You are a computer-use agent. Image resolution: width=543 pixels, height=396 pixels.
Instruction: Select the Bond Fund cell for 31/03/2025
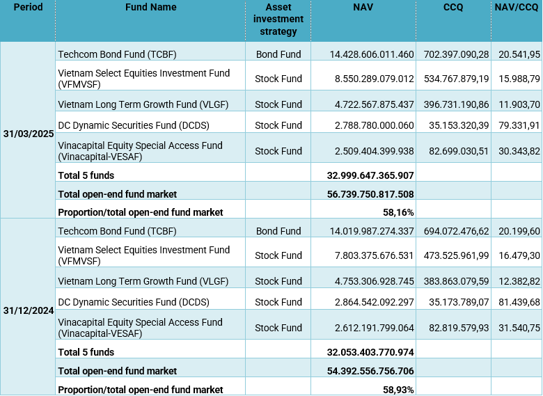click(278, 54)
